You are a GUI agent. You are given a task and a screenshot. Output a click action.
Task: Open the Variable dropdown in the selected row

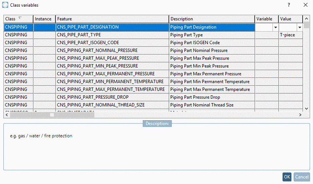(x=275, y=27)
